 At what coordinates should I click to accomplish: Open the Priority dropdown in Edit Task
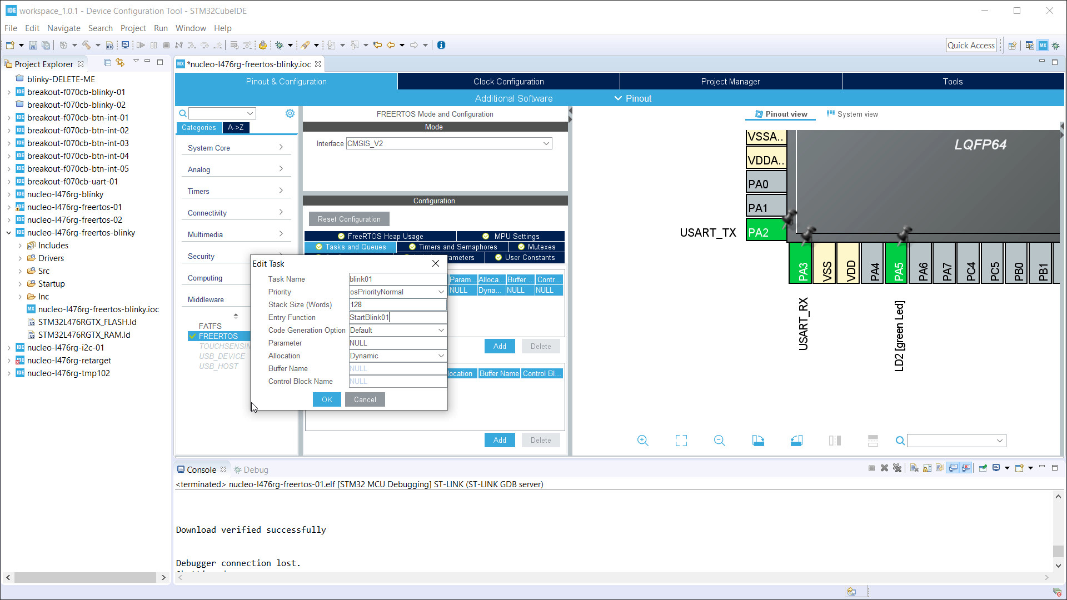[441, 292]
